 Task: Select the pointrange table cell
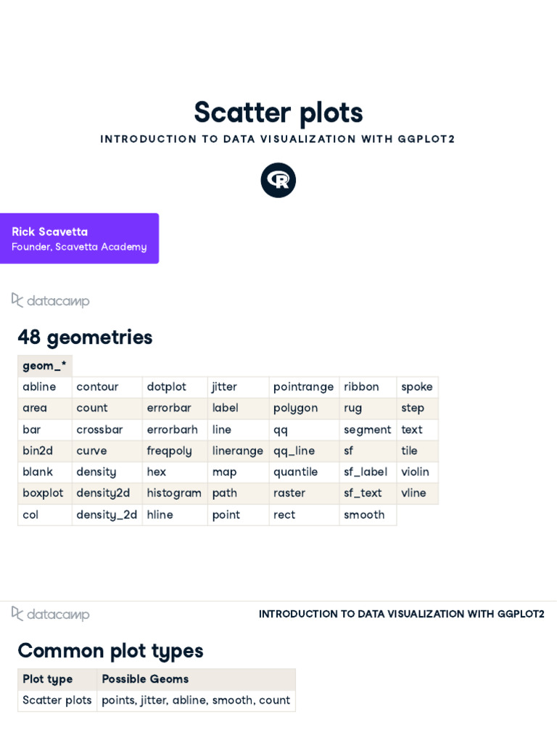303,387
